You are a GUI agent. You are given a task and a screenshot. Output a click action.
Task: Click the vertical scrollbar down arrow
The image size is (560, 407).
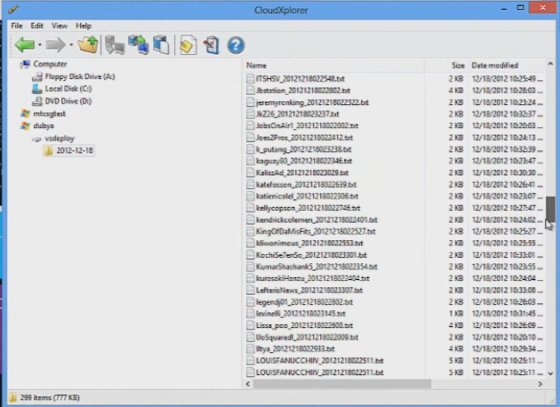coord(550,373)
